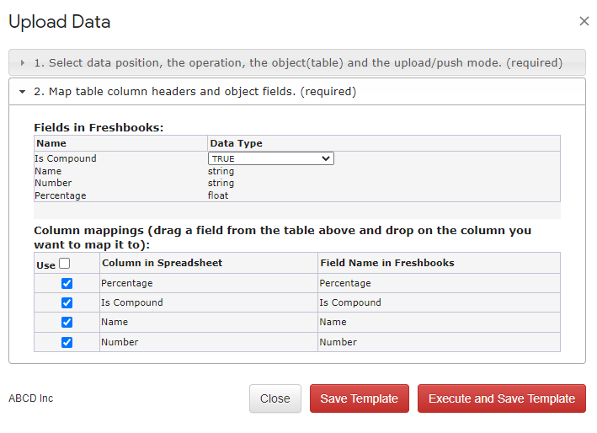
Task: Uncheck the Name column checkbox
Action: 67,322
